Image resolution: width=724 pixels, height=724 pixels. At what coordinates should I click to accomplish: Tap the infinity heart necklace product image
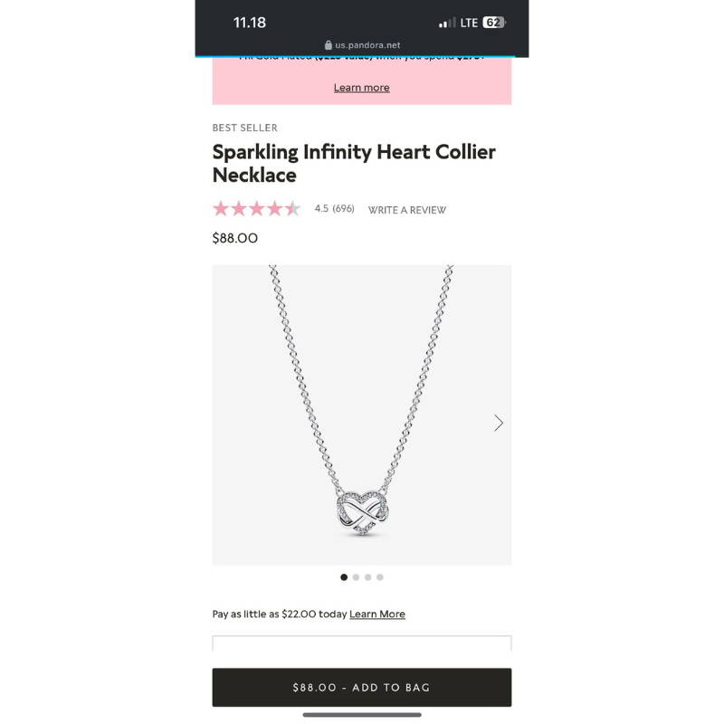pos(361,414)
